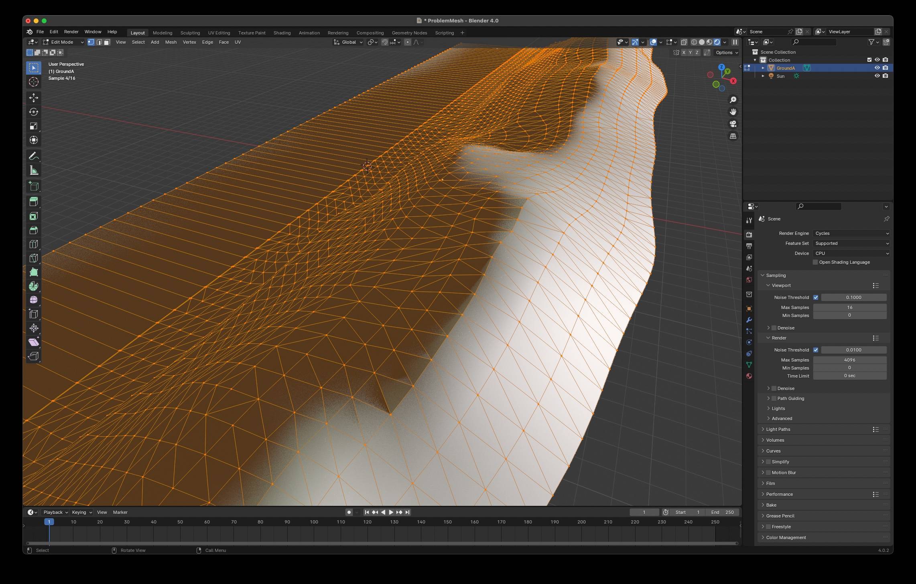
Task: Enable Path Guiding checkbox
Action: pyautogui.click(x=774, y=398)
